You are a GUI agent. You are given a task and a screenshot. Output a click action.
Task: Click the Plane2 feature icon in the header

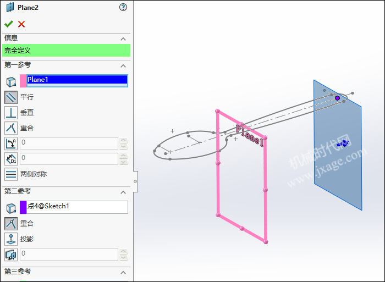coord(10,7)
